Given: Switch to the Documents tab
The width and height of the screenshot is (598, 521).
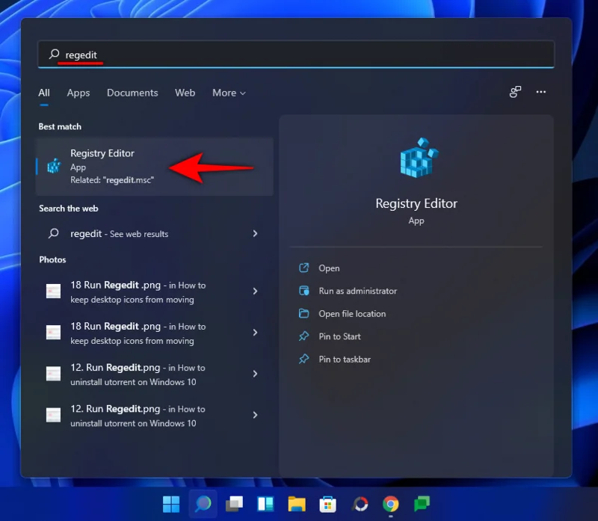Looking at the screenshot, I should (x=132, y=93).
